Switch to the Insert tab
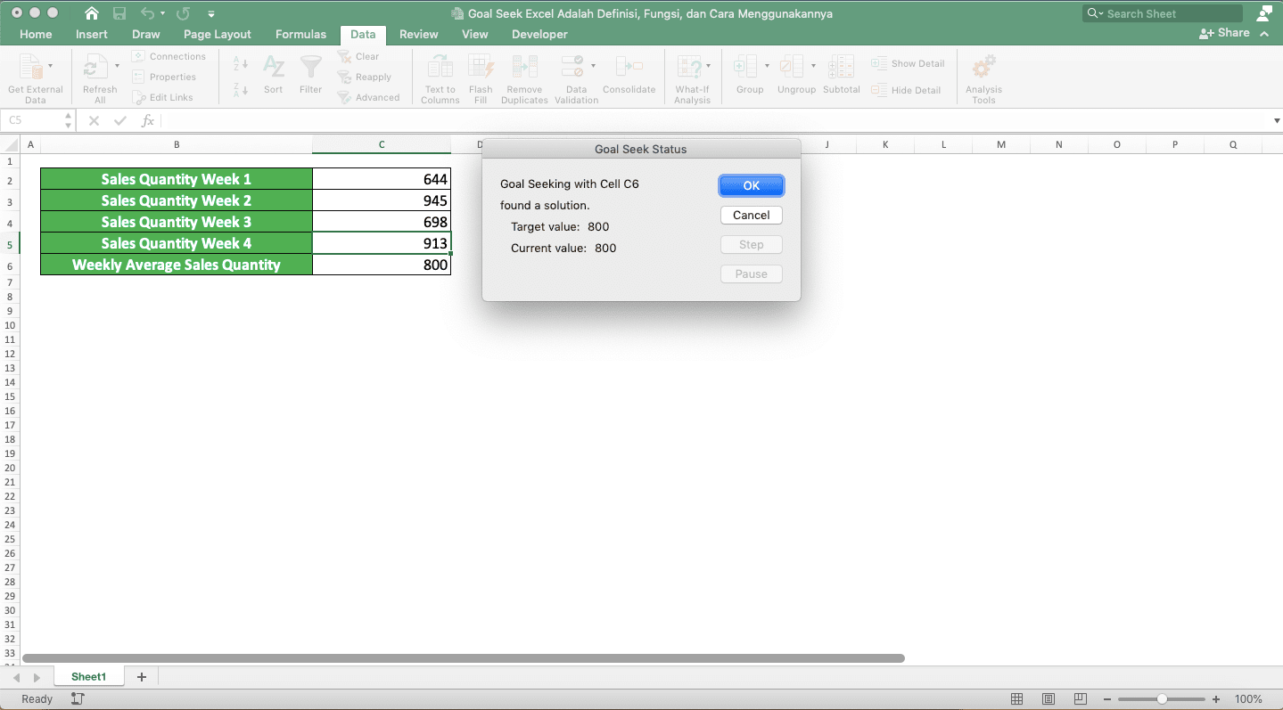Image resolution: width=1283 pixels, height=710 pixels. pos(92,34)
